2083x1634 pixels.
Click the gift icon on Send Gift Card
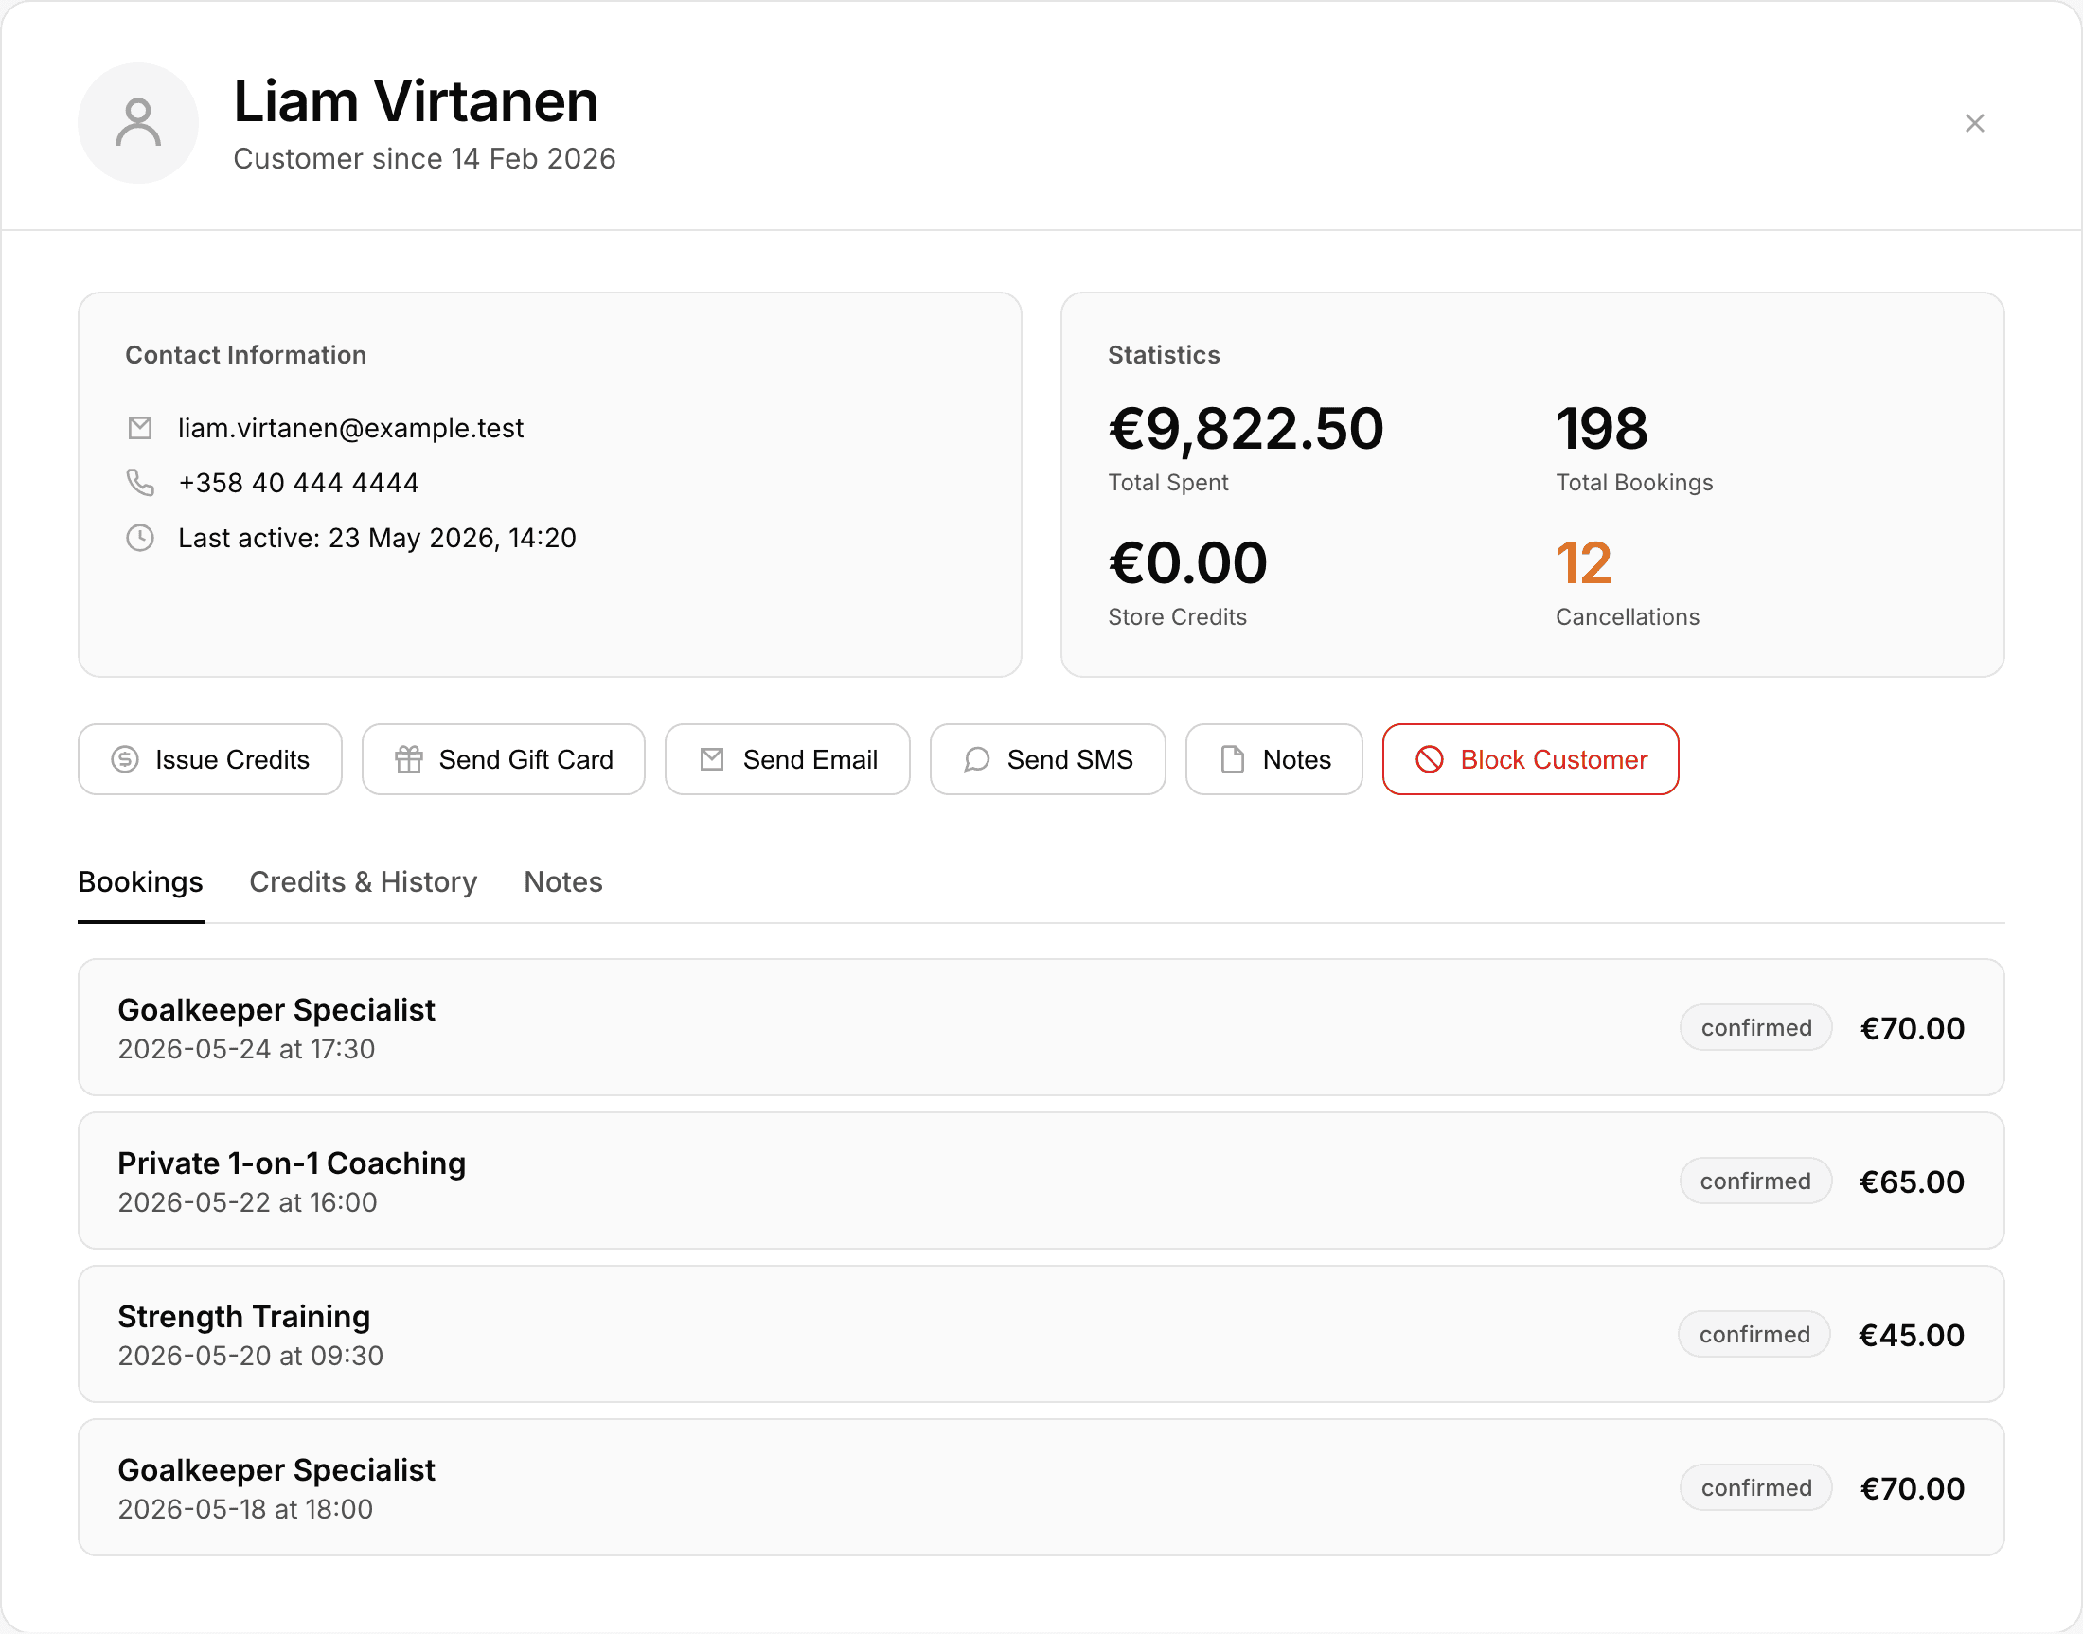[x=409, y=759]
